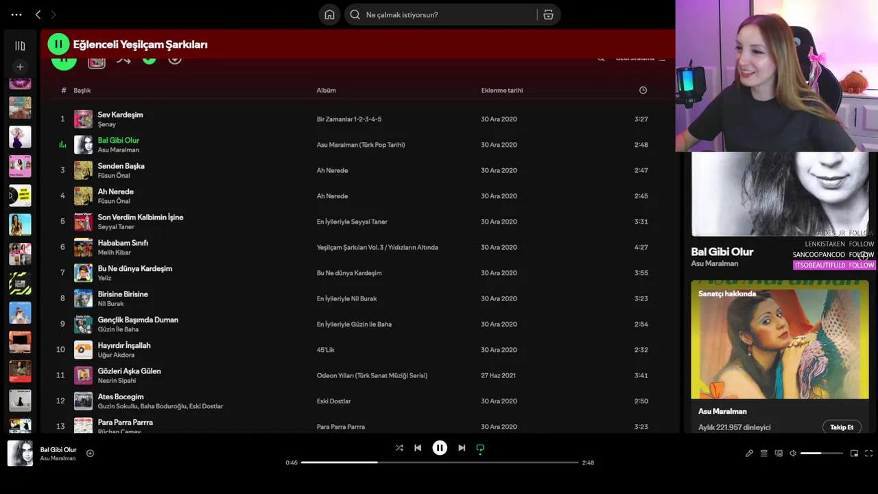Open album Odeon Yılları (Türk Sanat Müziği Serisi)
Viewport: 878px width, 494px height.
coord(372,375)
